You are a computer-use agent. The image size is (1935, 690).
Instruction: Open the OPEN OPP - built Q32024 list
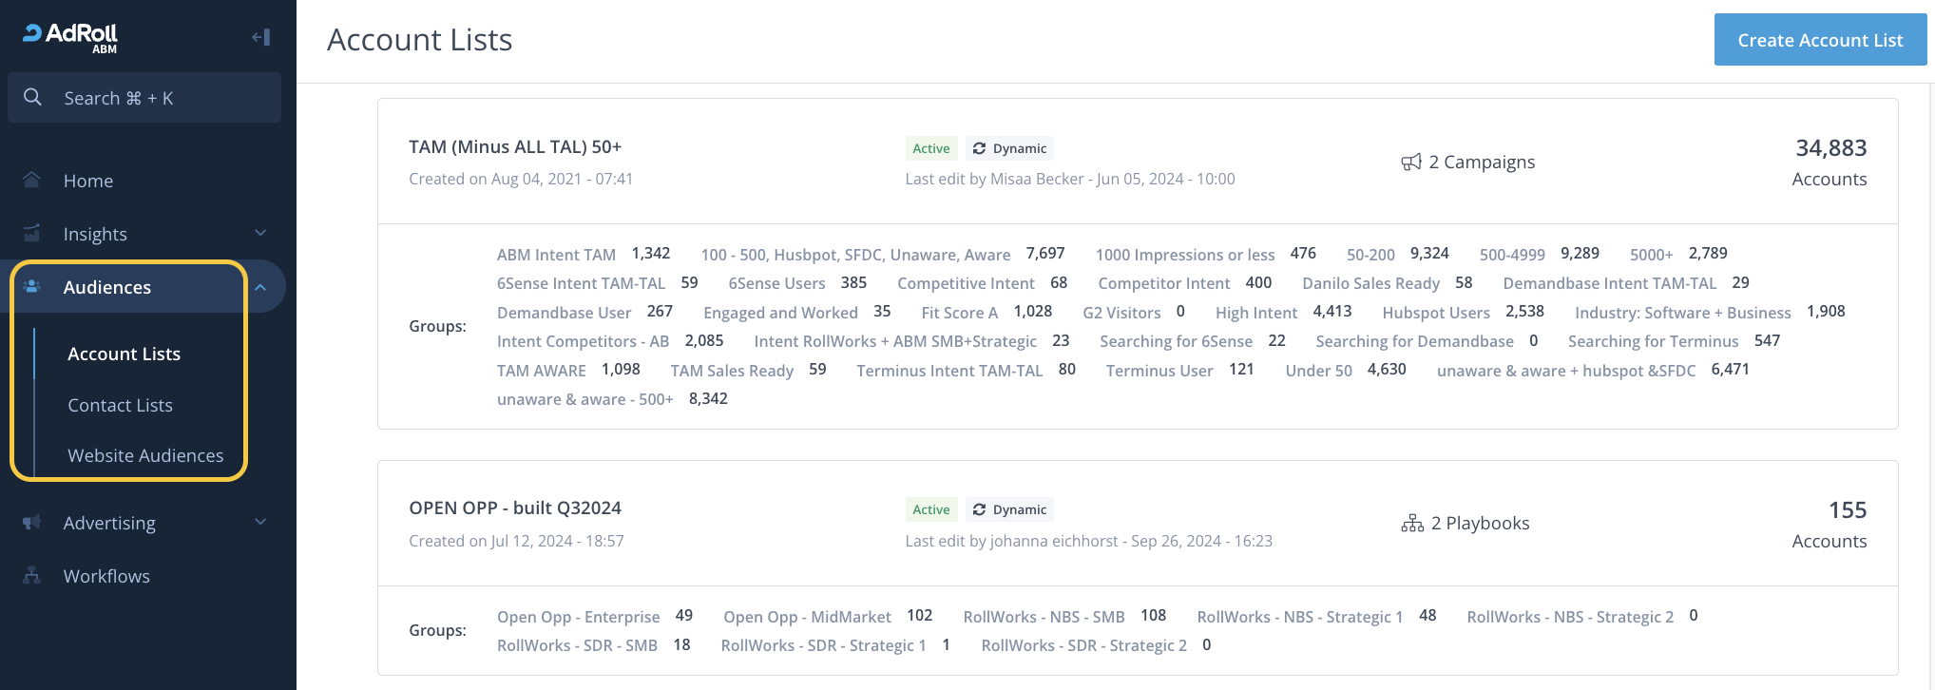click(514, 508)
